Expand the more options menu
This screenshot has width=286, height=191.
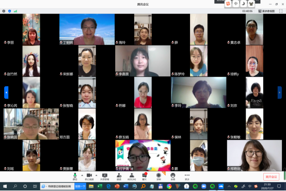coord(187,177)
